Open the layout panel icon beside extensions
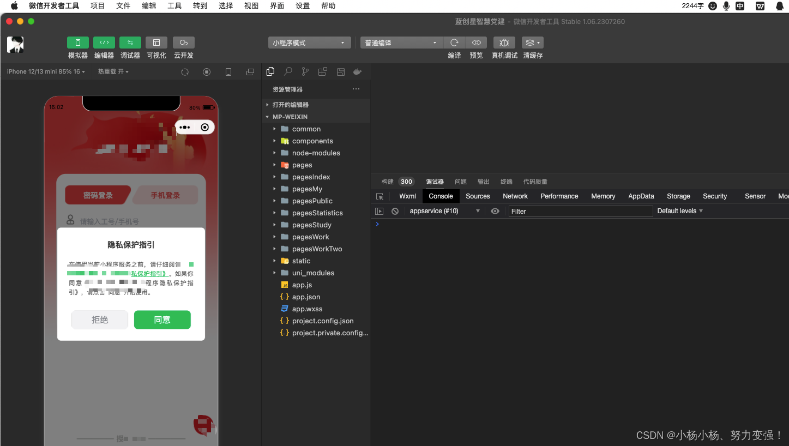This screenshot has height=446, width=789. point(341,71)
